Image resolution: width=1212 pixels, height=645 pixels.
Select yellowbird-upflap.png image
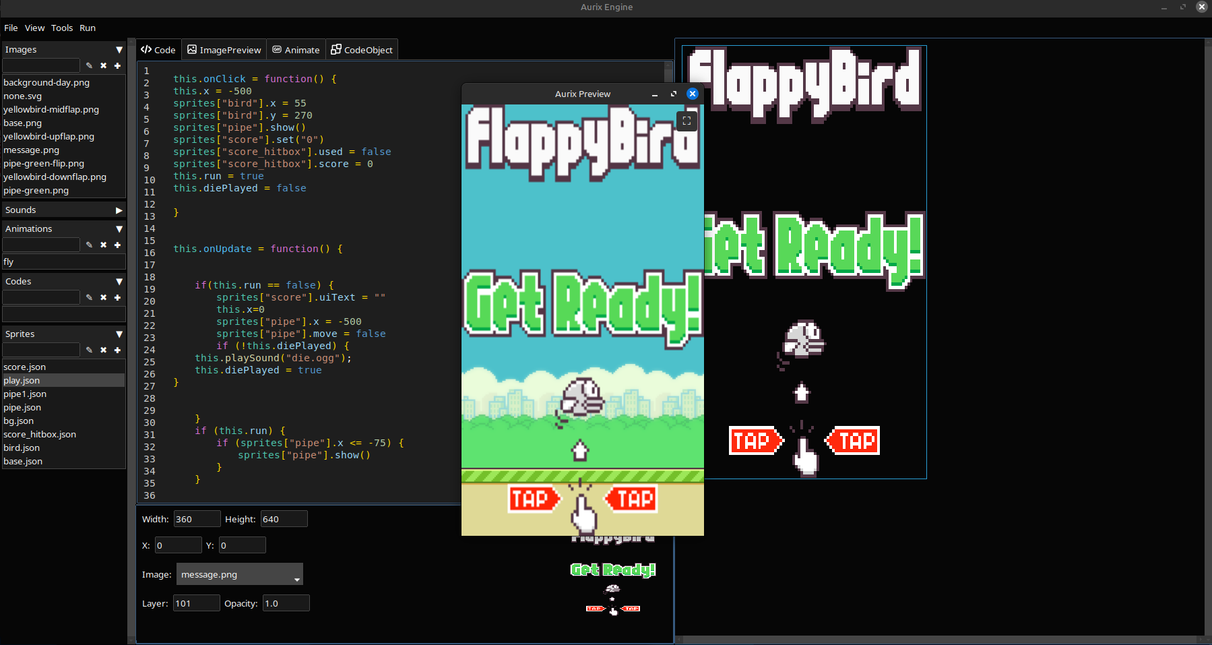64,136
